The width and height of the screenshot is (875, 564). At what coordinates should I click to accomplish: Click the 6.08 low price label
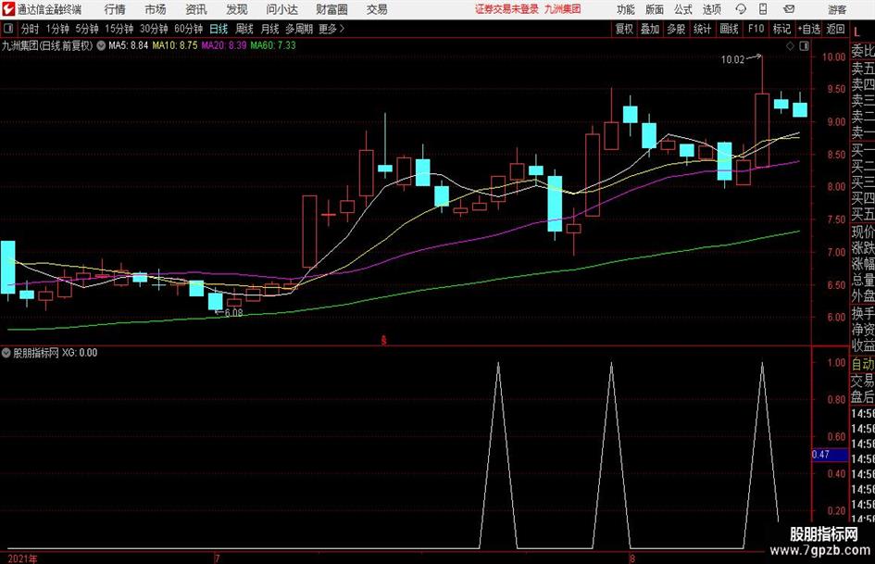(x=233, y=313)
